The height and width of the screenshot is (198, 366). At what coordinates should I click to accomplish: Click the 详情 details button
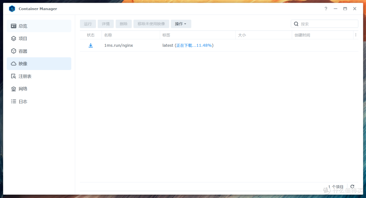click(x=106, y=24)
